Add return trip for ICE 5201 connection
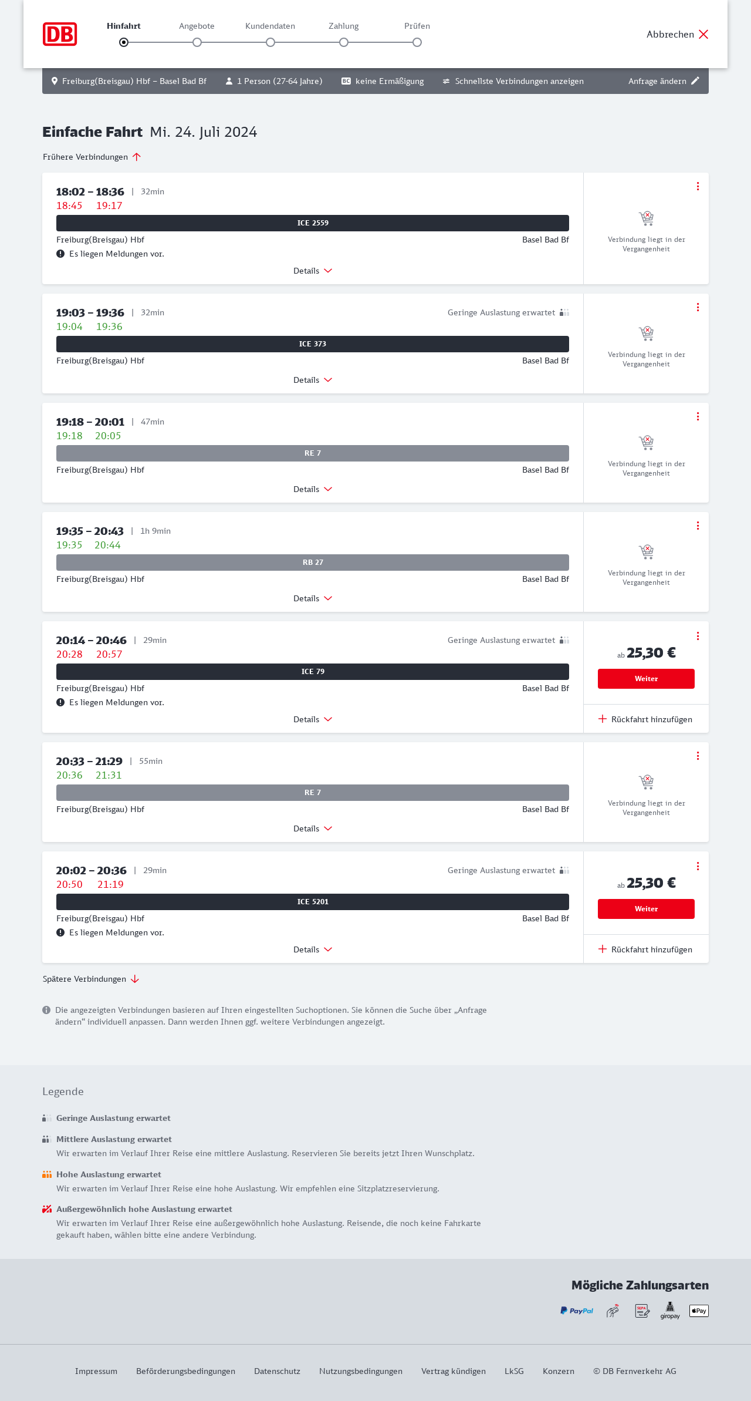 [645, 949]
